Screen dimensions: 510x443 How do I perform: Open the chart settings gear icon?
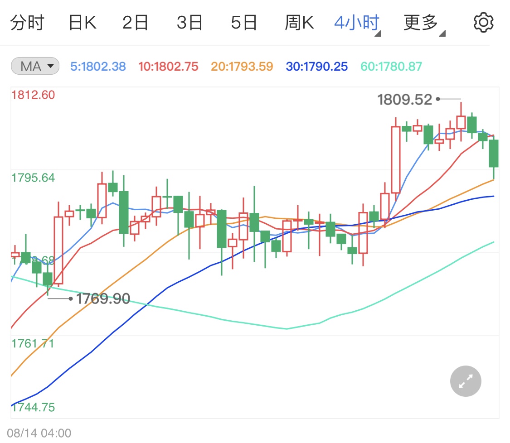pyautogui.click(x=483, y=22)
